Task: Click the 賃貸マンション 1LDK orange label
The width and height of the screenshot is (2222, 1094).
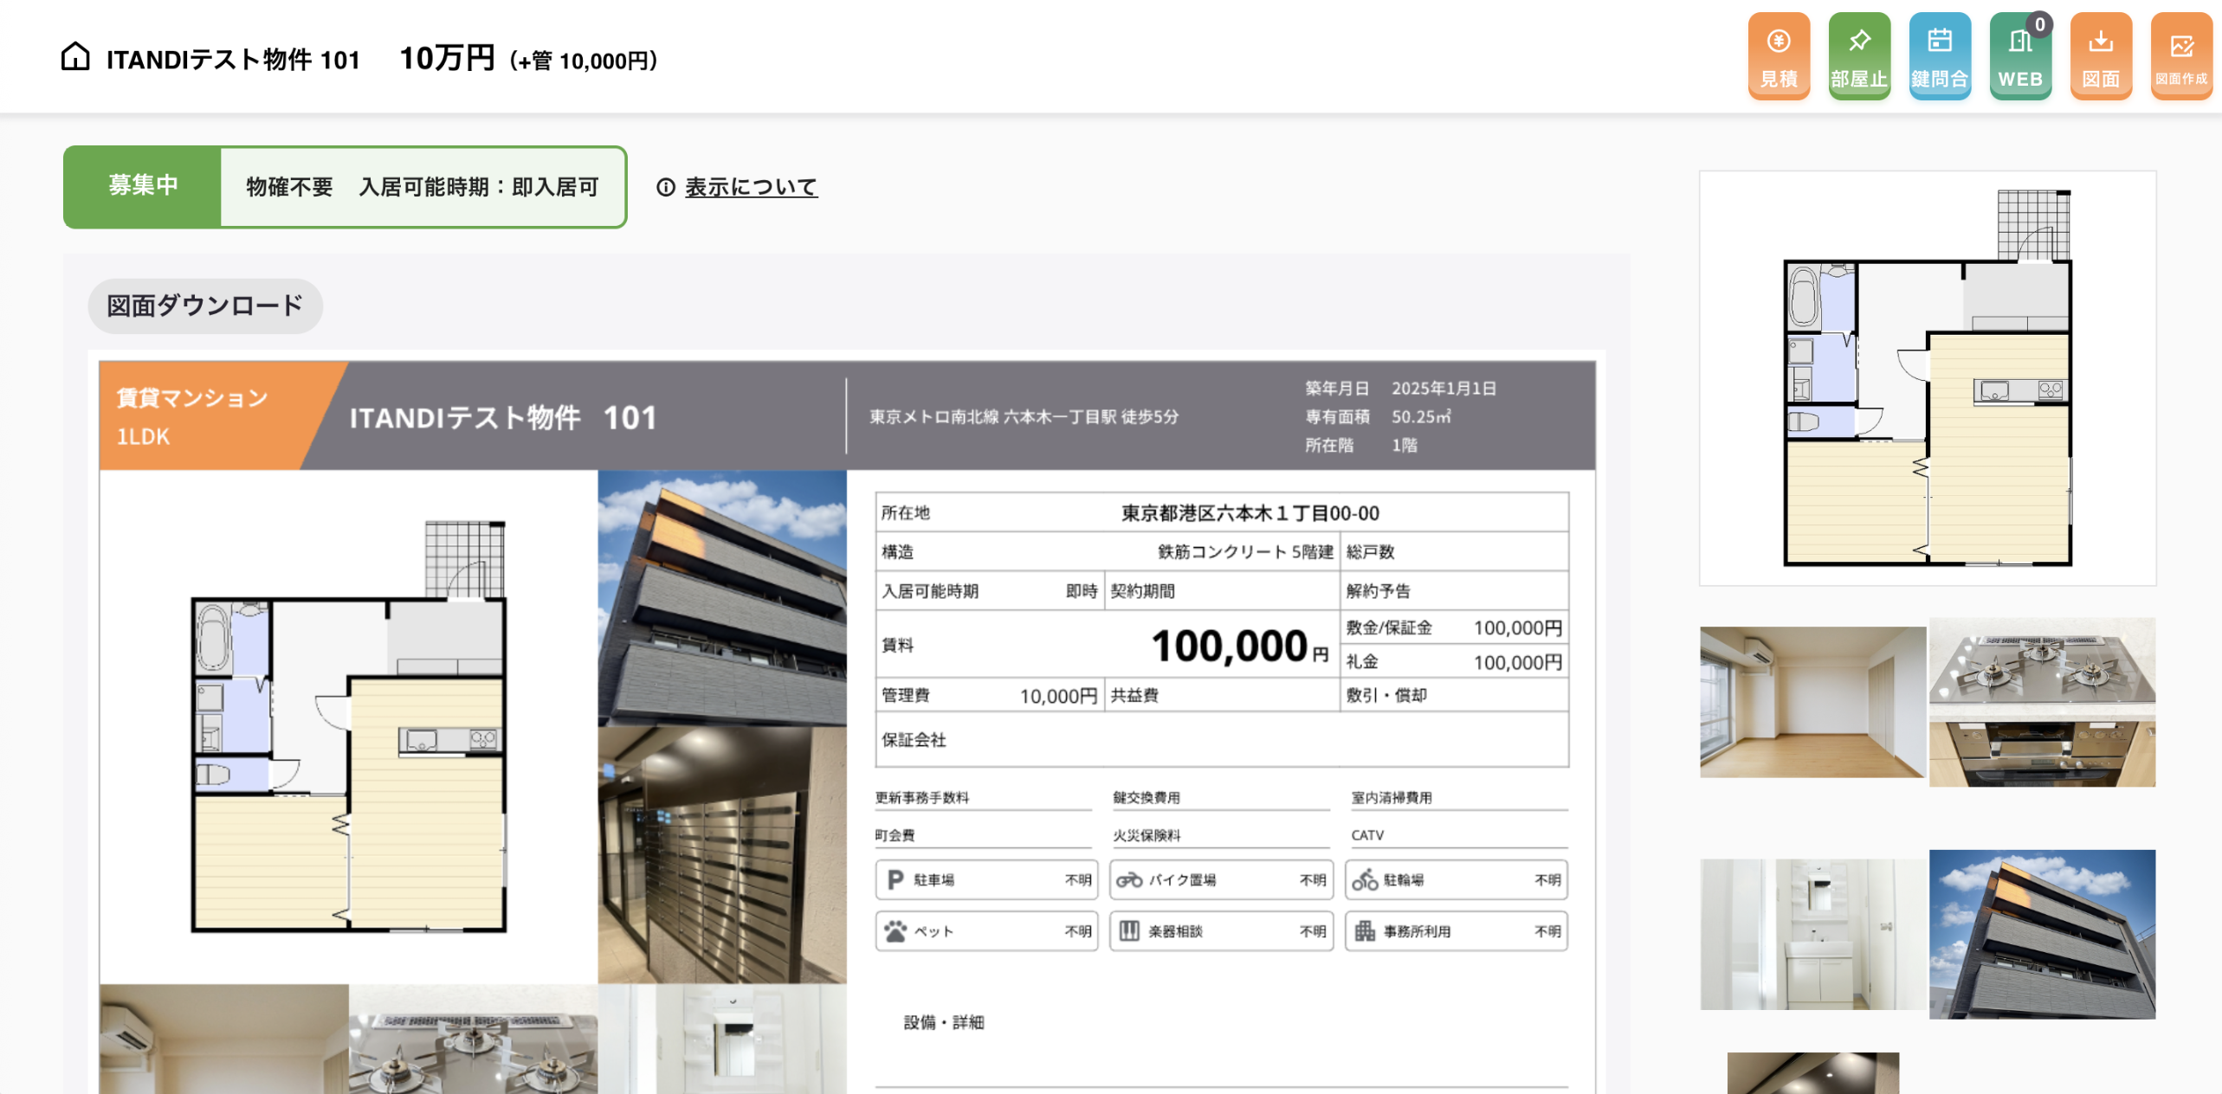Action: [192, 416]
